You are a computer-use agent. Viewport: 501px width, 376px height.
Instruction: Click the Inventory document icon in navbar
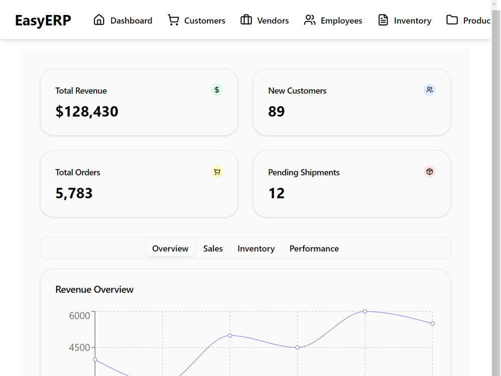(x=383, y=20)
